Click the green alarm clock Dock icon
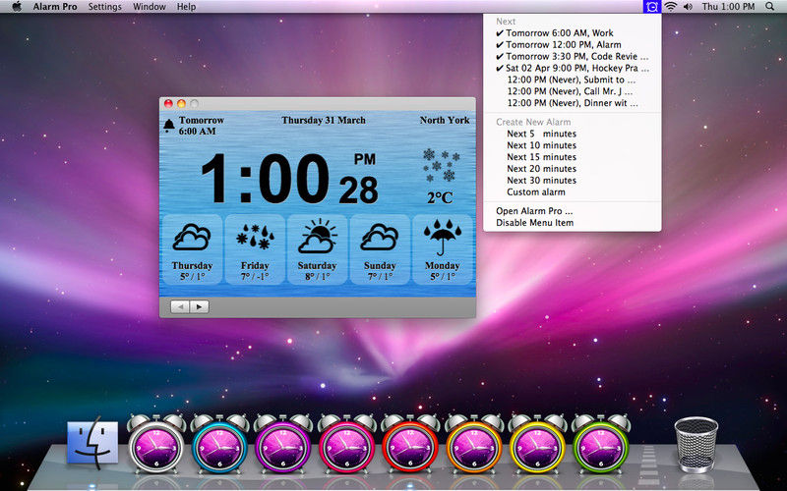Image resolution: width=787 pixels, height=491 pixels. 601,444
